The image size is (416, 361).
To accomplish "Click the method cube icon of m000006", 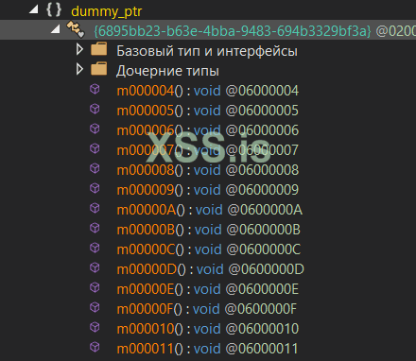I will coord(95,129).
